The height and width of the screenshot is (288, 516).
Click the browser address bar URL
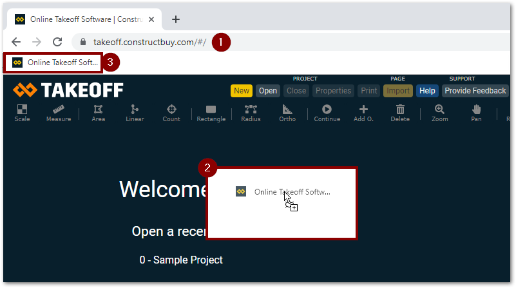149,42
